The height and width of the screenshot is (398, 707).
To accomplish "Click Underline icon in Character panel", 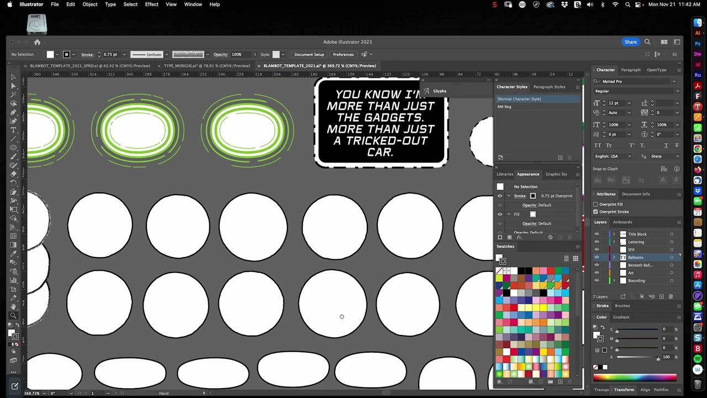I will pyautogui.click(x=666, y=145).
